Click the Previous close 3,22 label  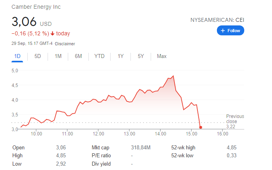pos(235,121)
